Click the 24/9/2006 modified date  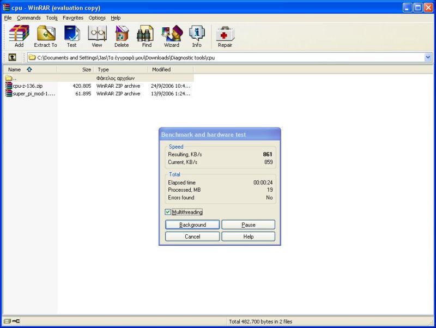pyautogui.click(x=171, y=86)
